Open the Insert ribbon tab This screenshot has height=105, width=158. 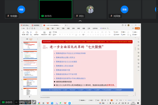pyautogui.click(x=53, y=28)
